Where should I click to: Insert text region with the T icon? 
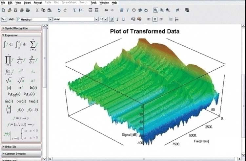(75, 10)
